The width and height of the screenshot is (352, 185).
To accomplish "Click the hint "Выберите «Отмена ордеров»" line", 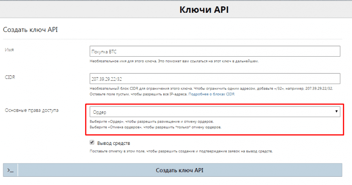I will (155, 127).
